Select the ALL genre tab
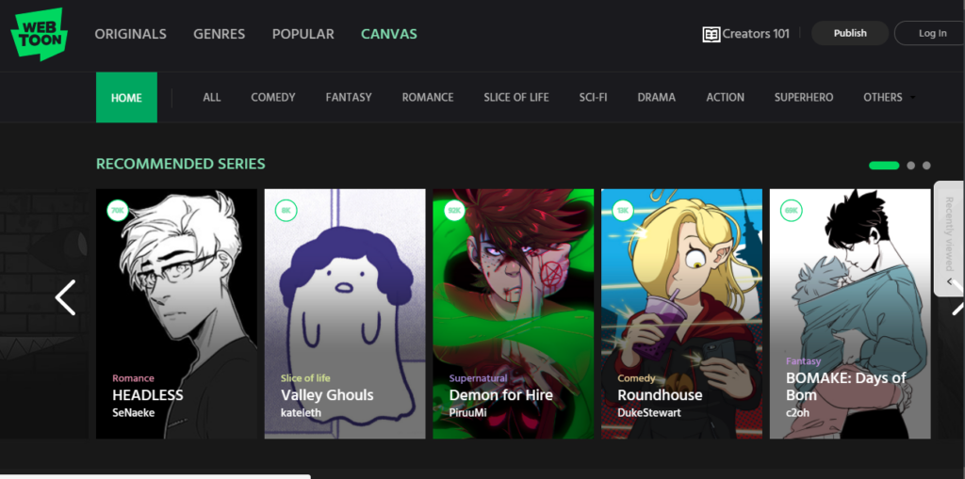The height and width of the screenshot is (479, 965). tap(212, 97)
